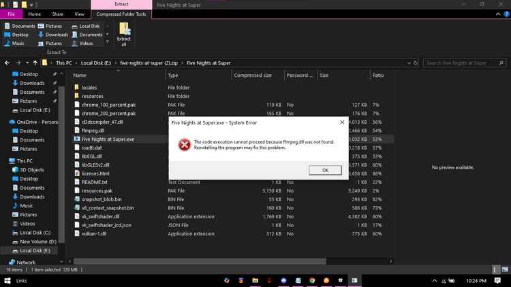Open Explorer Help question mark
Viewport: 511px width, 287px height.
[x=507, y=14]
